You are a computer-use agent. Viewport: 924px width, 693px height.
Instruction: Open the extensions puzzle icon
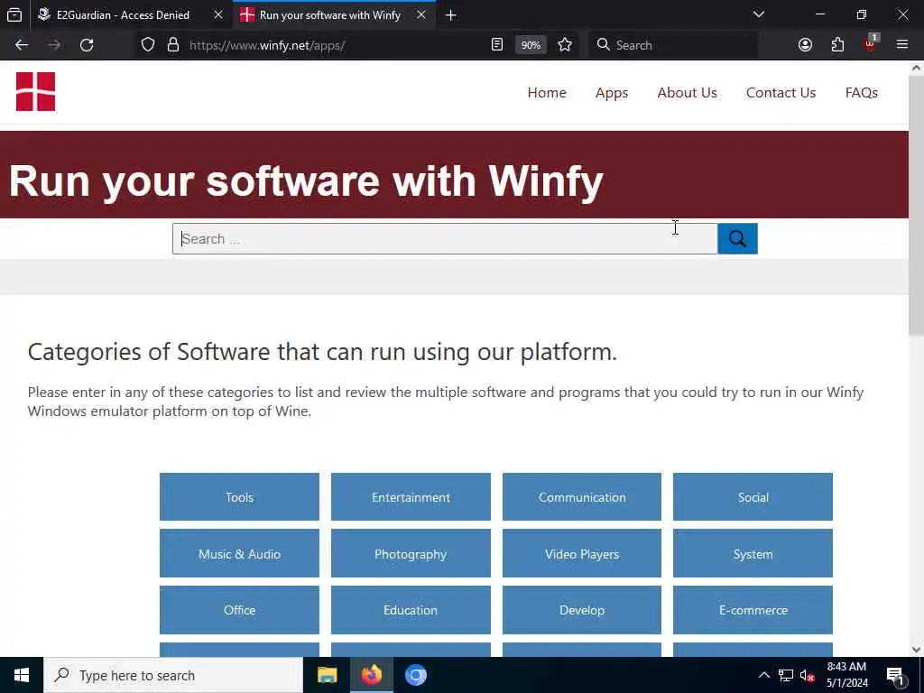(837, 45)
